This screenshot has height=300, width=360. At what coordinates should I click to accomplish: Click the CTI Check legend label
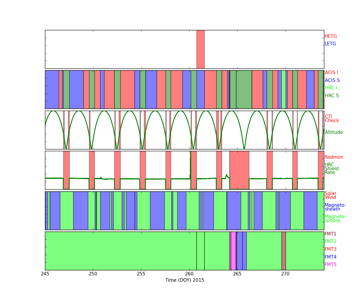click(331, 119)
